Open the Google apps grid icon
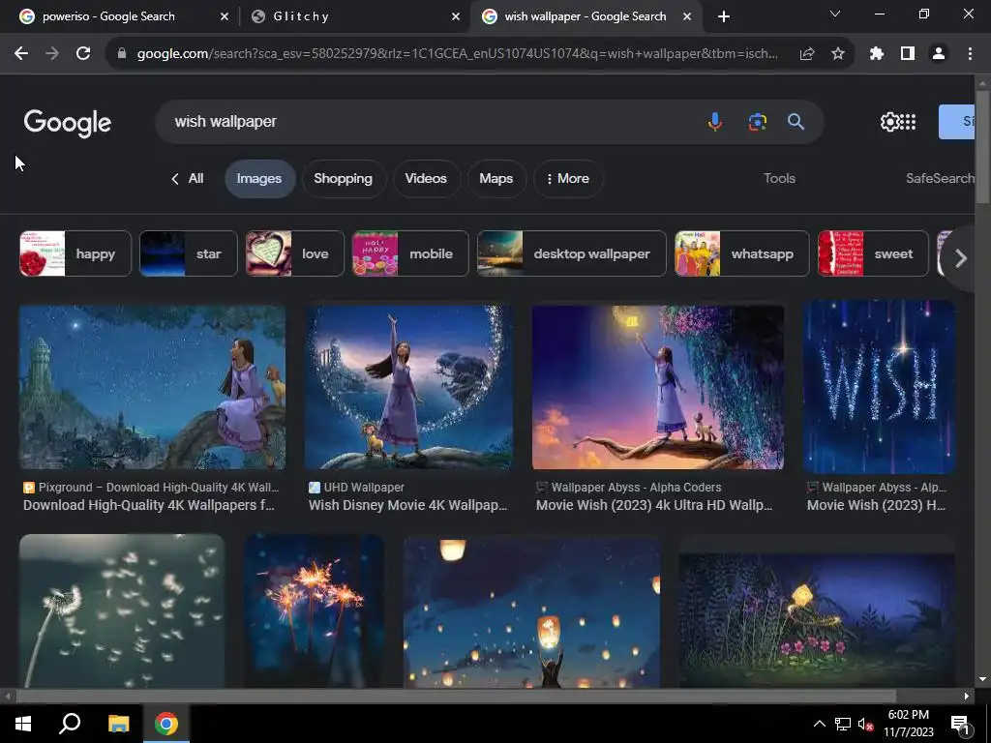This screenshot has height=743, width=991. click(x=908, y=121)
